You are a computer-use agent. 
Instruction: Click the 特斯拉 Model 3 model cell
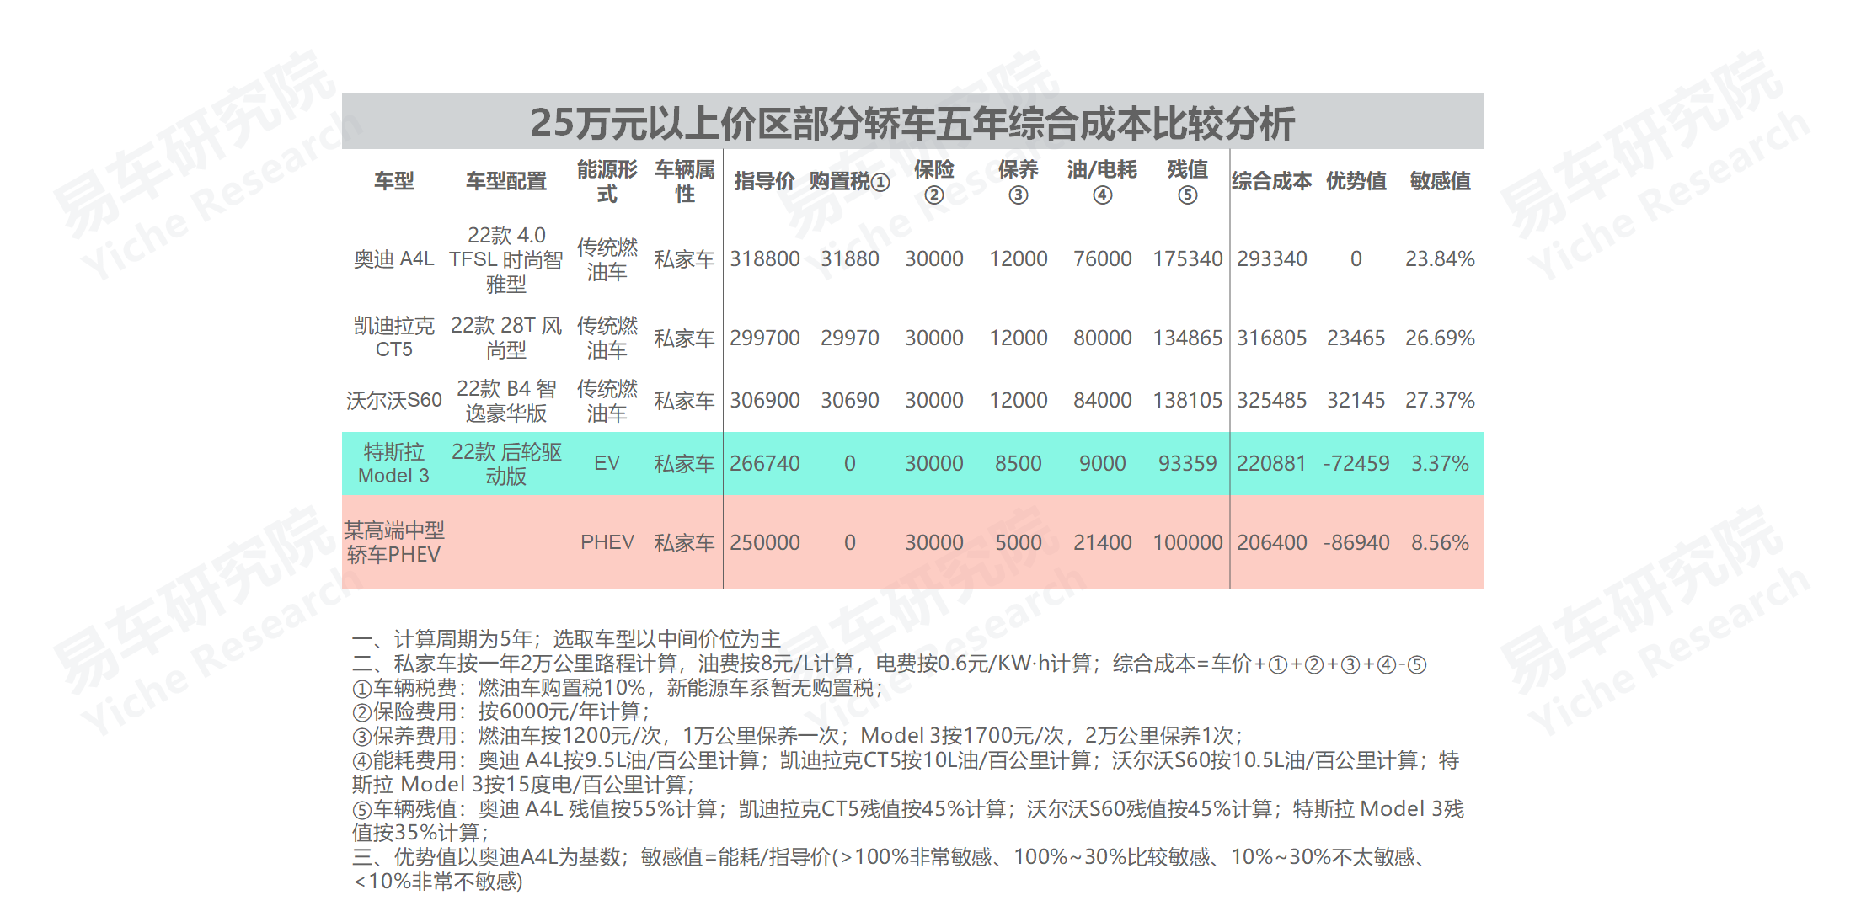click(394, 464)
